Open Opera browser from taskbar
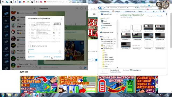The image size is (172, 97). (x=23, y=95)
